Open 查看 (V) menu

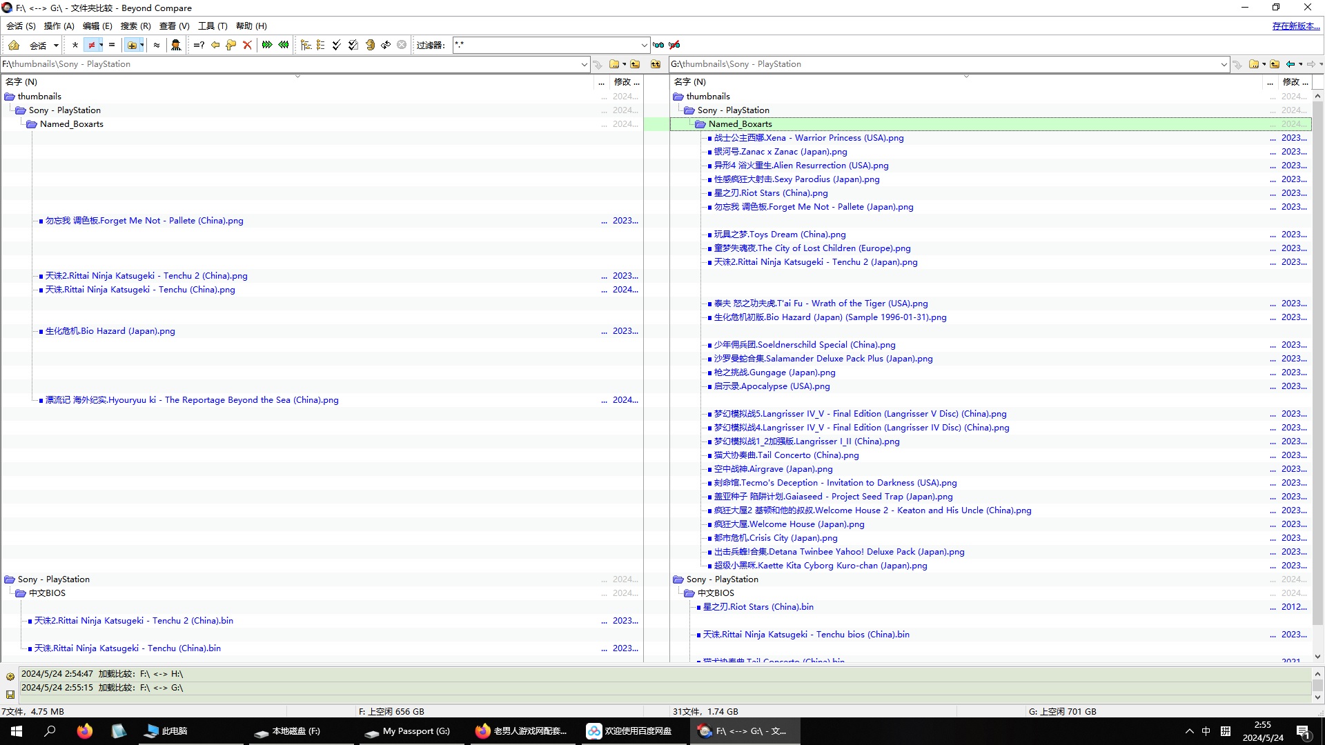click(x=174, y=26)
